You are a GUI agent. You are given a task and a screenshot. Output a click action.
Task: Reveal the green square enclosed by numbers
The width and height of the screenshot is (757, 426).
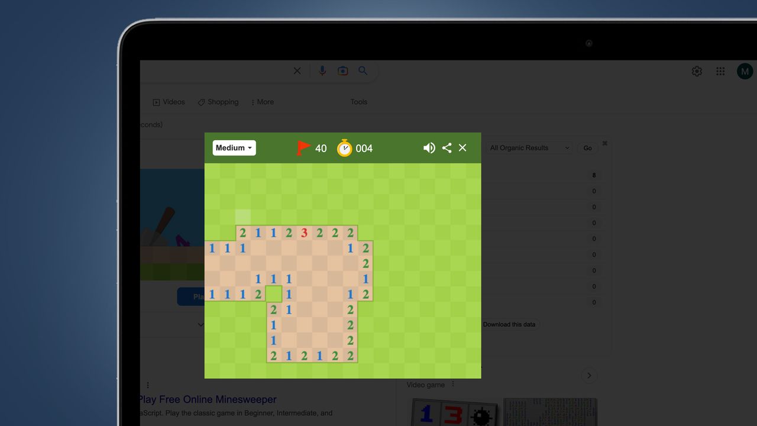click(274, 294)
